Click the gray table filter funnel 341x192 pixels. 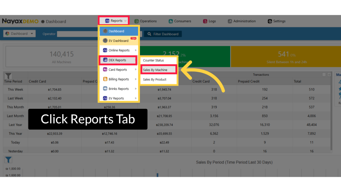click(x=8, y=76)
